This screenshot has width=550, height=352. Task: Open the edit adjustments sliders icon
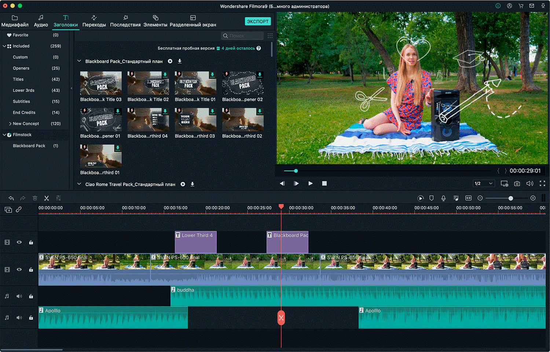(x=58, y=198)
